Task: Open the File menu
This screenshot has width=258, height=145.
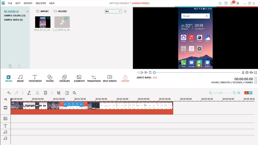Action: [x=10, y=3]
